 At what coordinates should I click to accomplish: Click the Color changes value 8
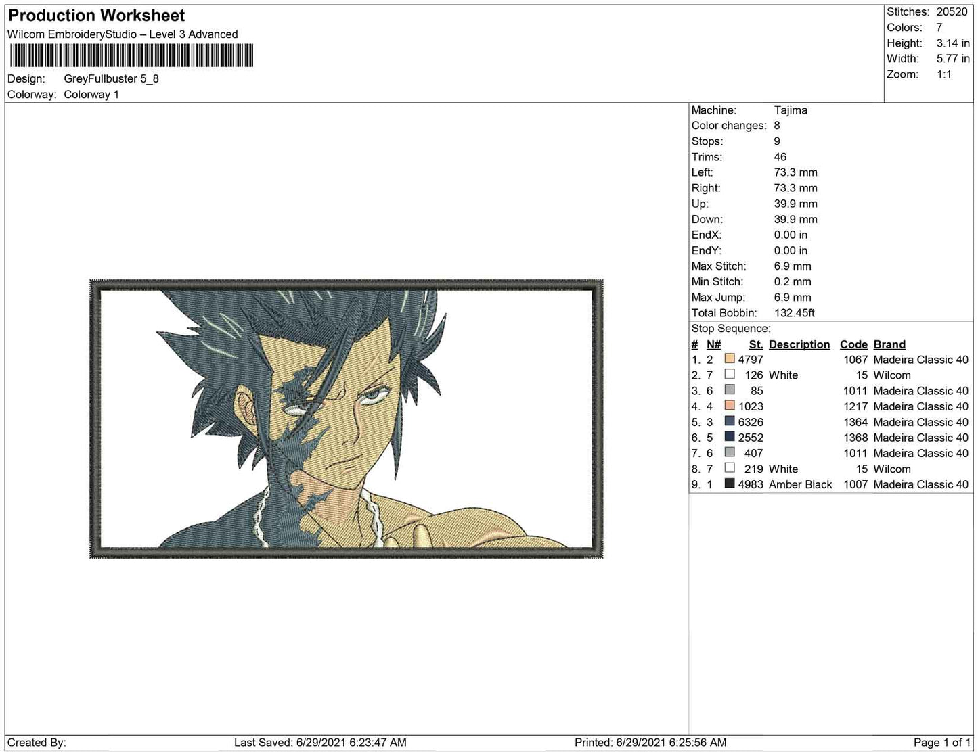click(x=777, y=126)
